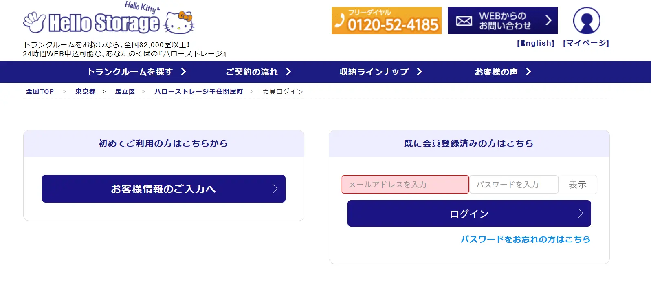Click the free-dial phone number banner

(386, 21)
